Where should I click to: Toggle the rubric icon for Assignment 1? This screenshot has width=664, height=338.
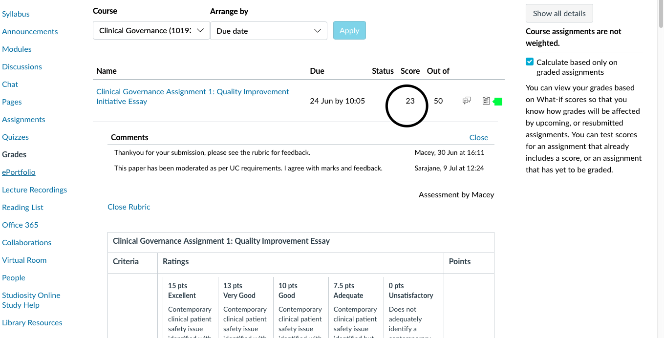pyautogui.click(x=486, y=101)
